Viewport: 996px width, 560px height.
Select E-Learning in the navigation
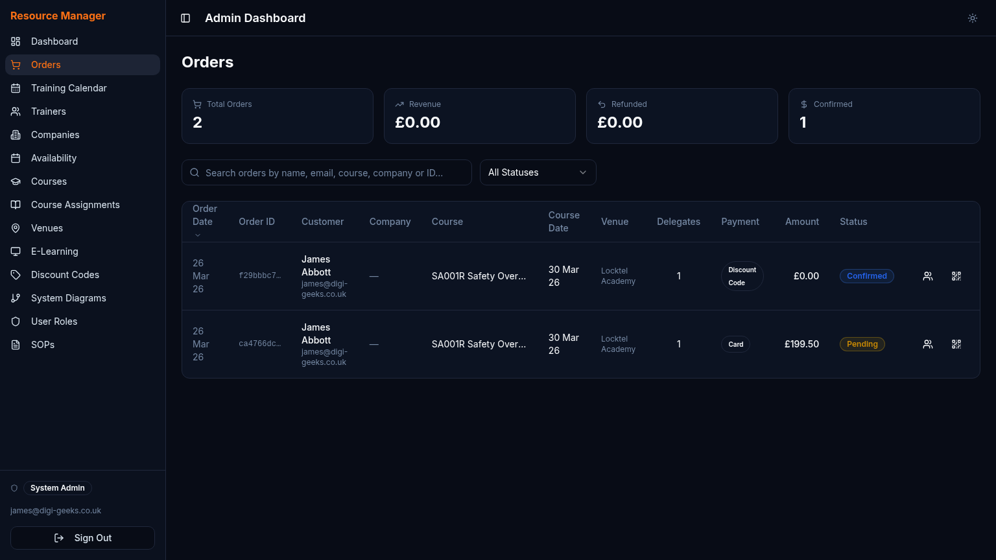click(x=83, y=251)
